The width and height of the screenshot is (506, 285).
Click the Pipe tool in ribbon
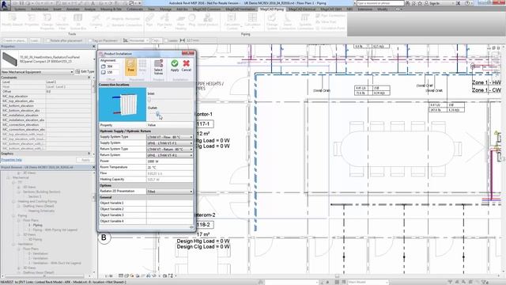tap(149, 20)
